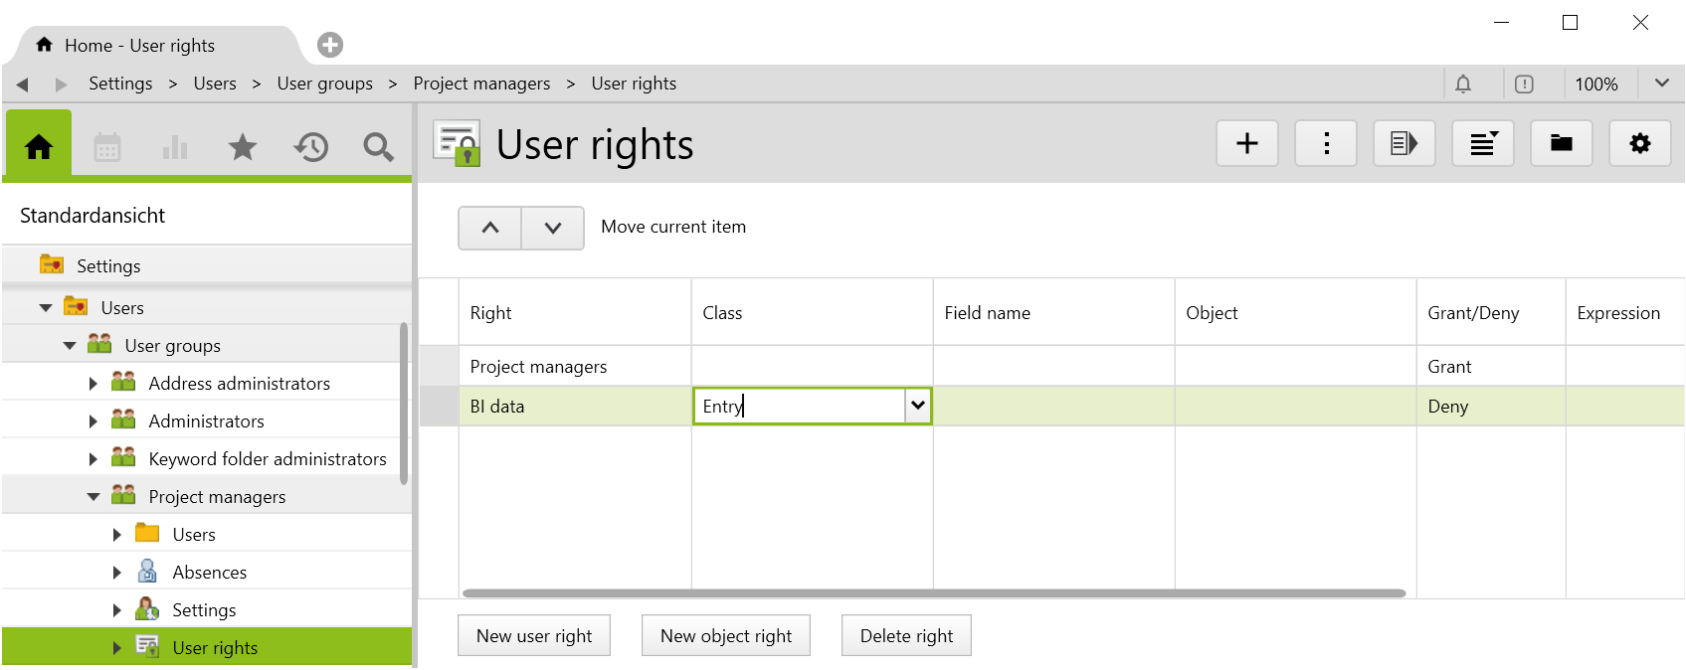Open the calendar view icon
1686x670 pixels.
pos(107,148)
